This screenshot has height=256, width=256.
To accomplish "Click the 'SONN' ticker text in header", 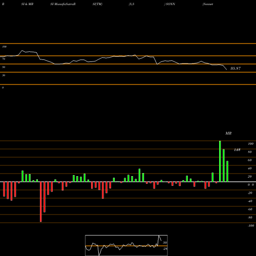I will click(x=170, y=4).
